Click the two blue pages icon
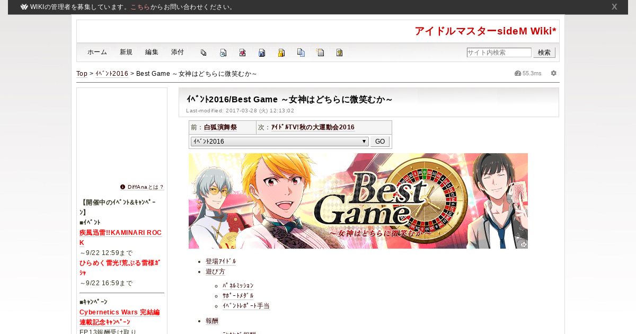Viewport: 636px width, 334px height. 301,52
